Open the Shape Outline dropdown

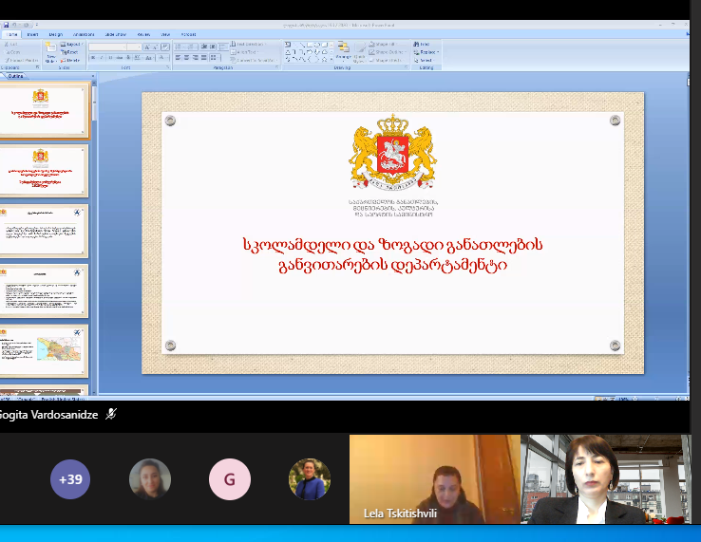(388, 52)
